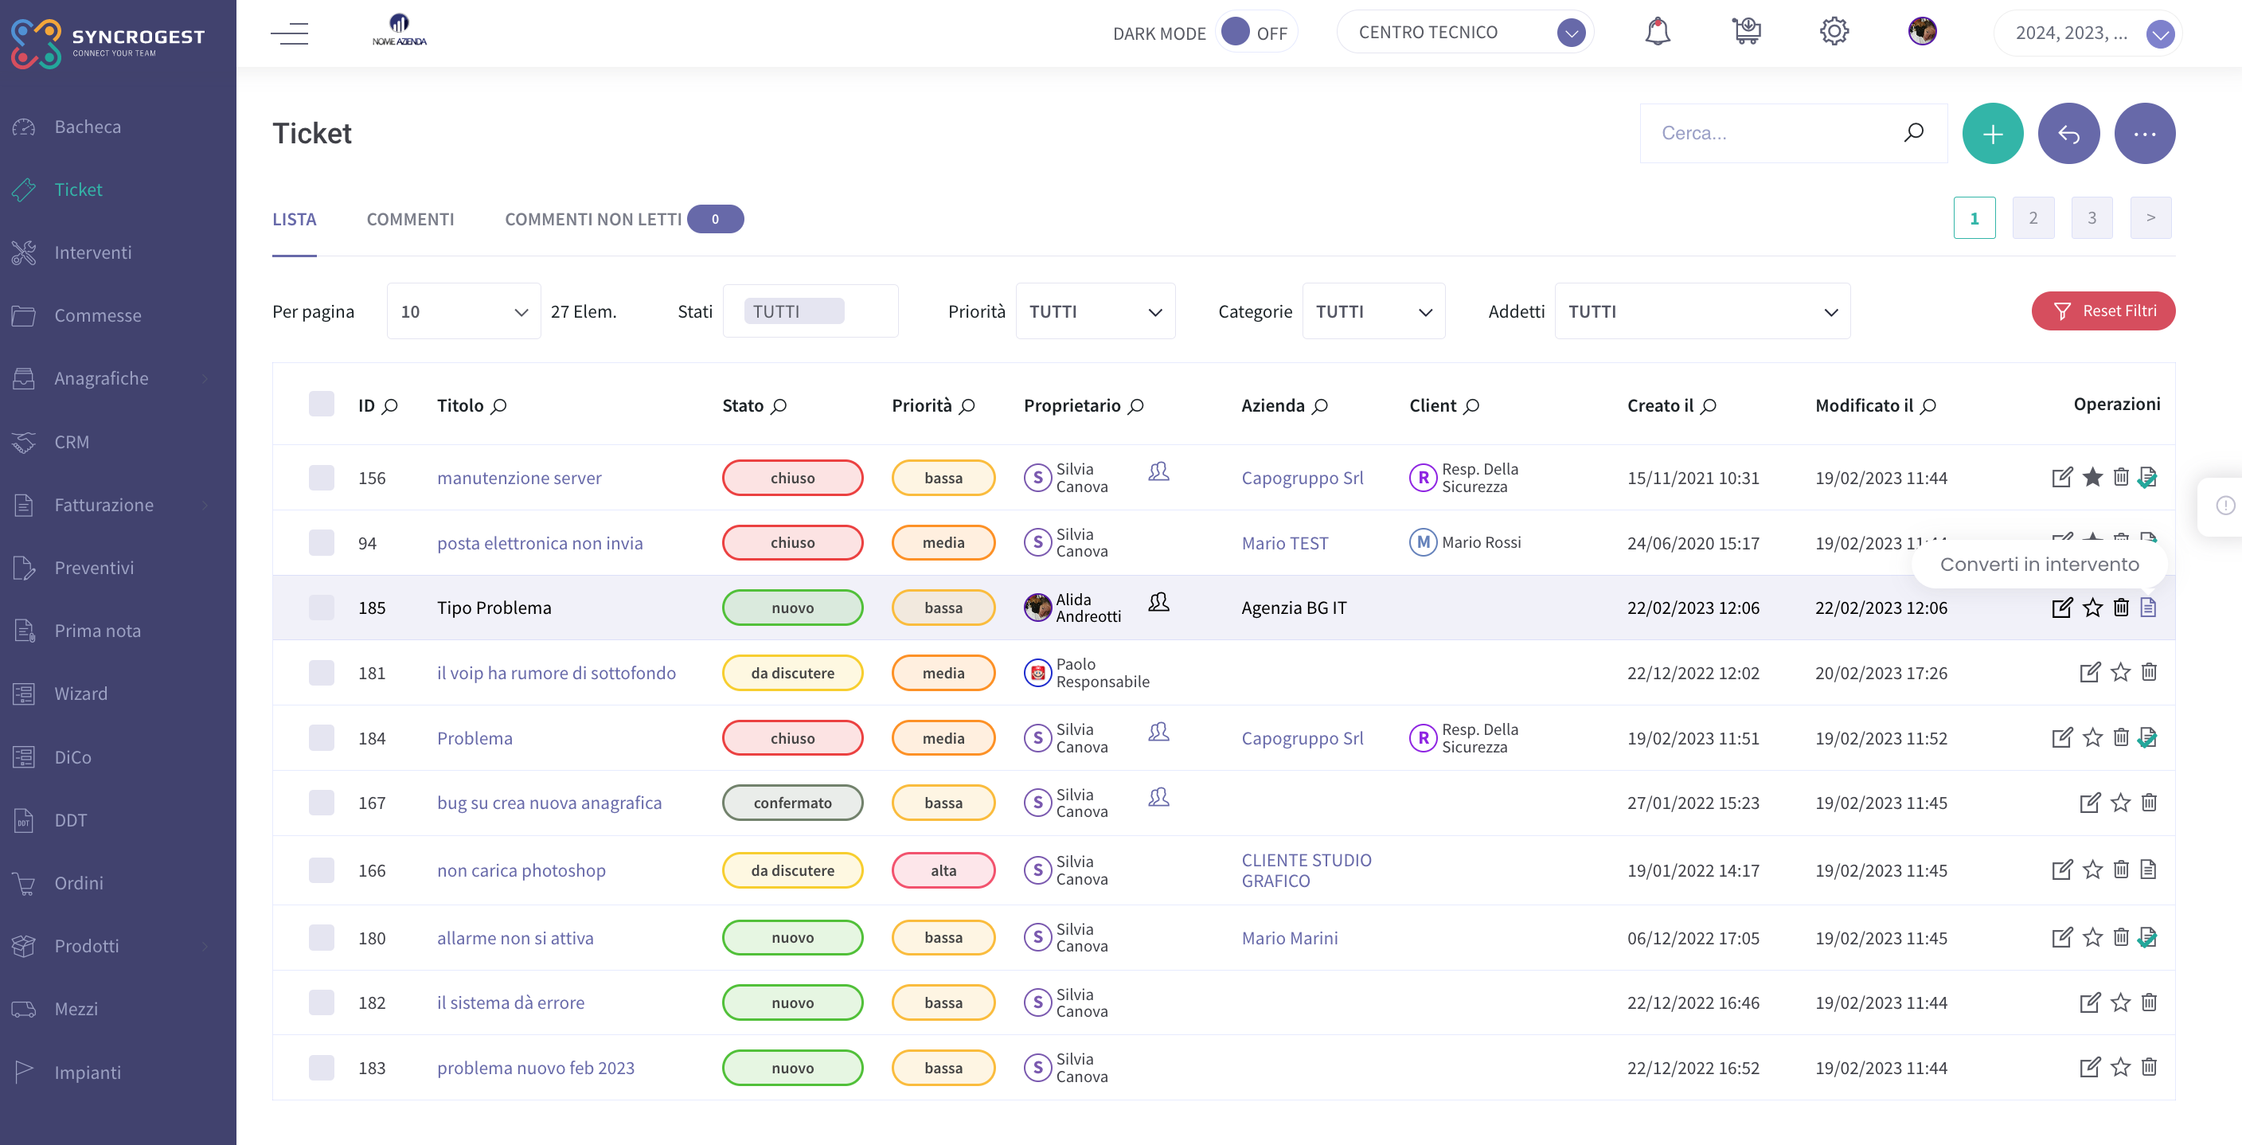Select all tickets header checkbox
Image resolution: width=2242 pixels, height=1145 pixels.
tap(321, 404)
